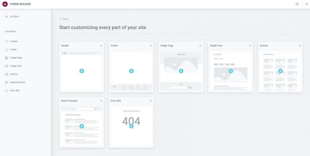Click plus icon on Search Results card
This screenshot has height=156, width=310.
click(x=82, y=126)
